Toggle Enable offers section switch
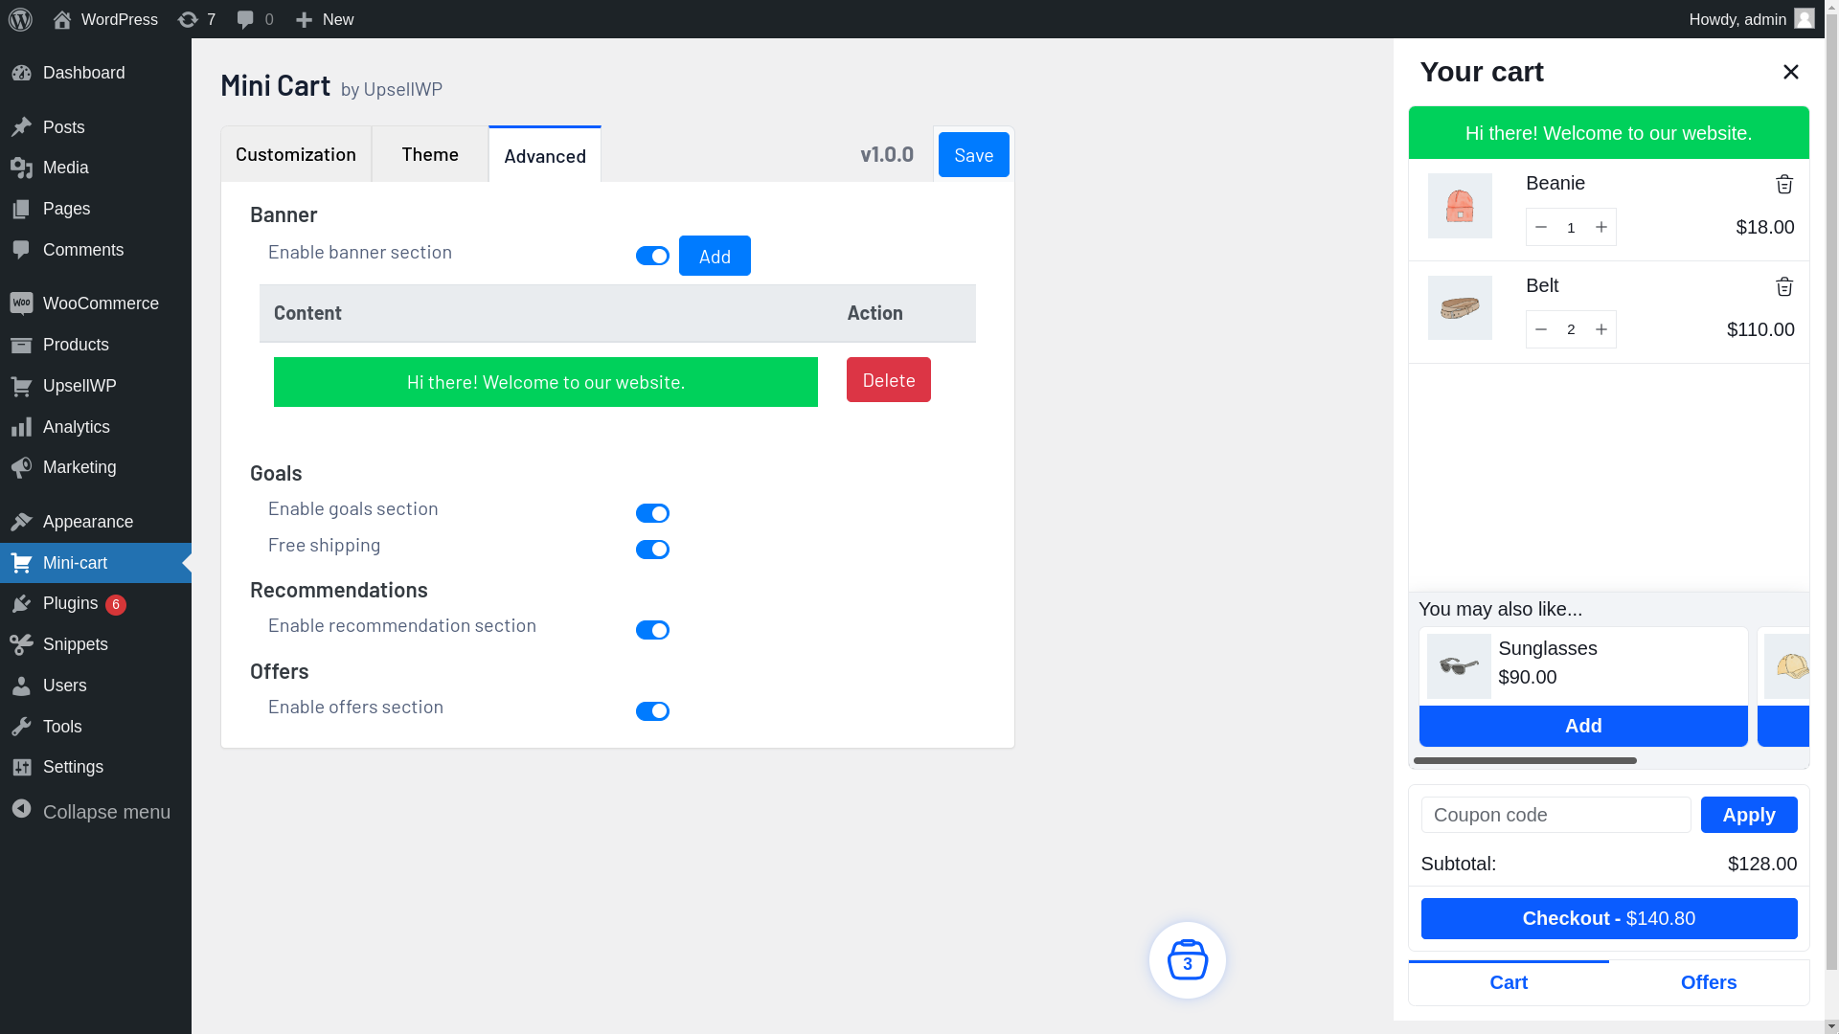 tap(652, 711)
